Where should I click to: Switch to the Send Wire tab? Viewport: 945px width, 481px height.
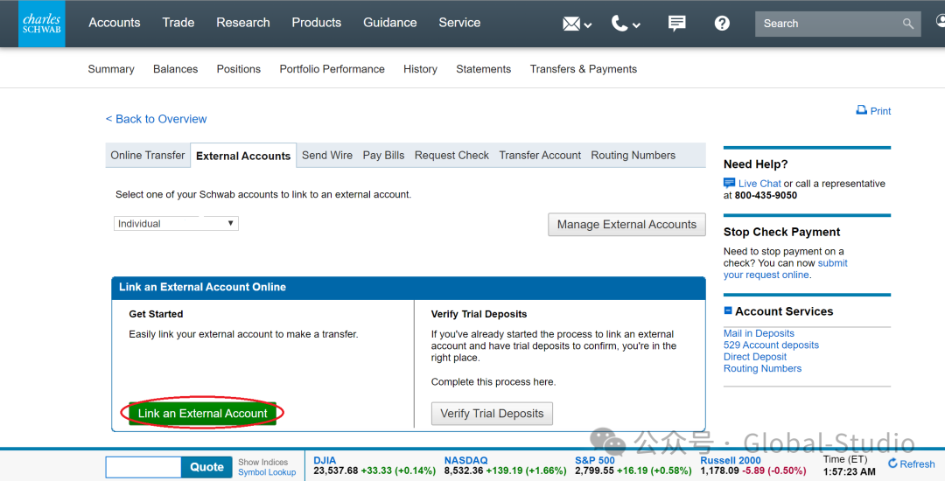327,156
